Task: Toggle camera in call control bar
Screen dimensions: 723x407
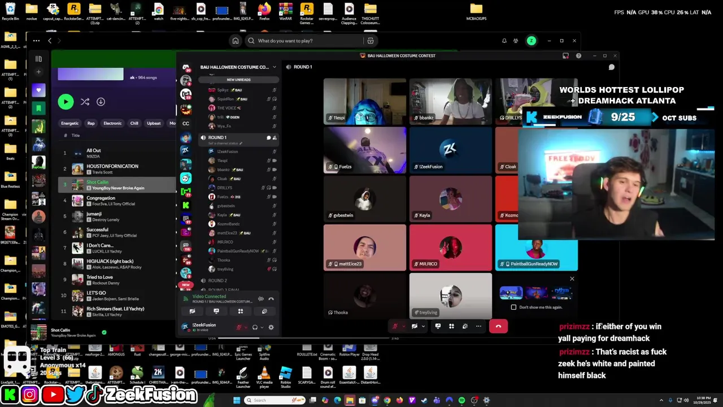Action: [x=415, y=326]
